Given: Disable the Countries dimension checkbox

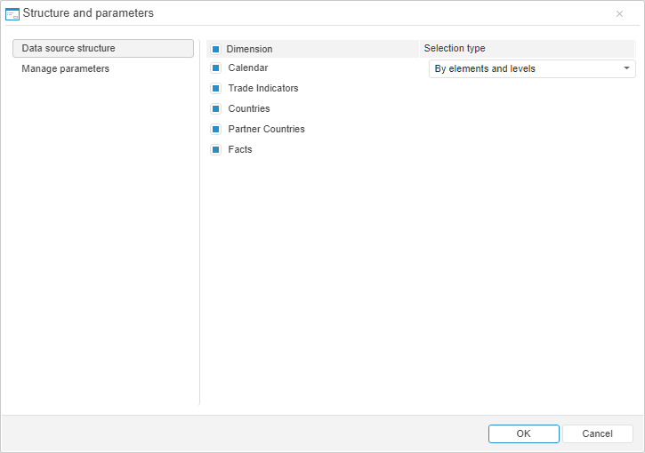Looking at the screenshot, I should [x=215, y=108].
